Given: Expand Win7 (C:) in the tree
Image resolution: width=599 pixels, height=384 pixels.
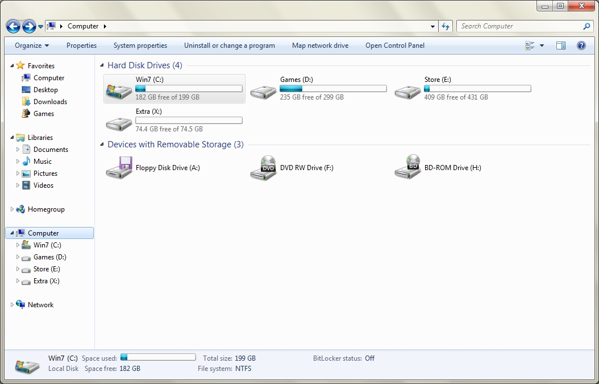Looking at the screenshot, I should coord(18,245).
